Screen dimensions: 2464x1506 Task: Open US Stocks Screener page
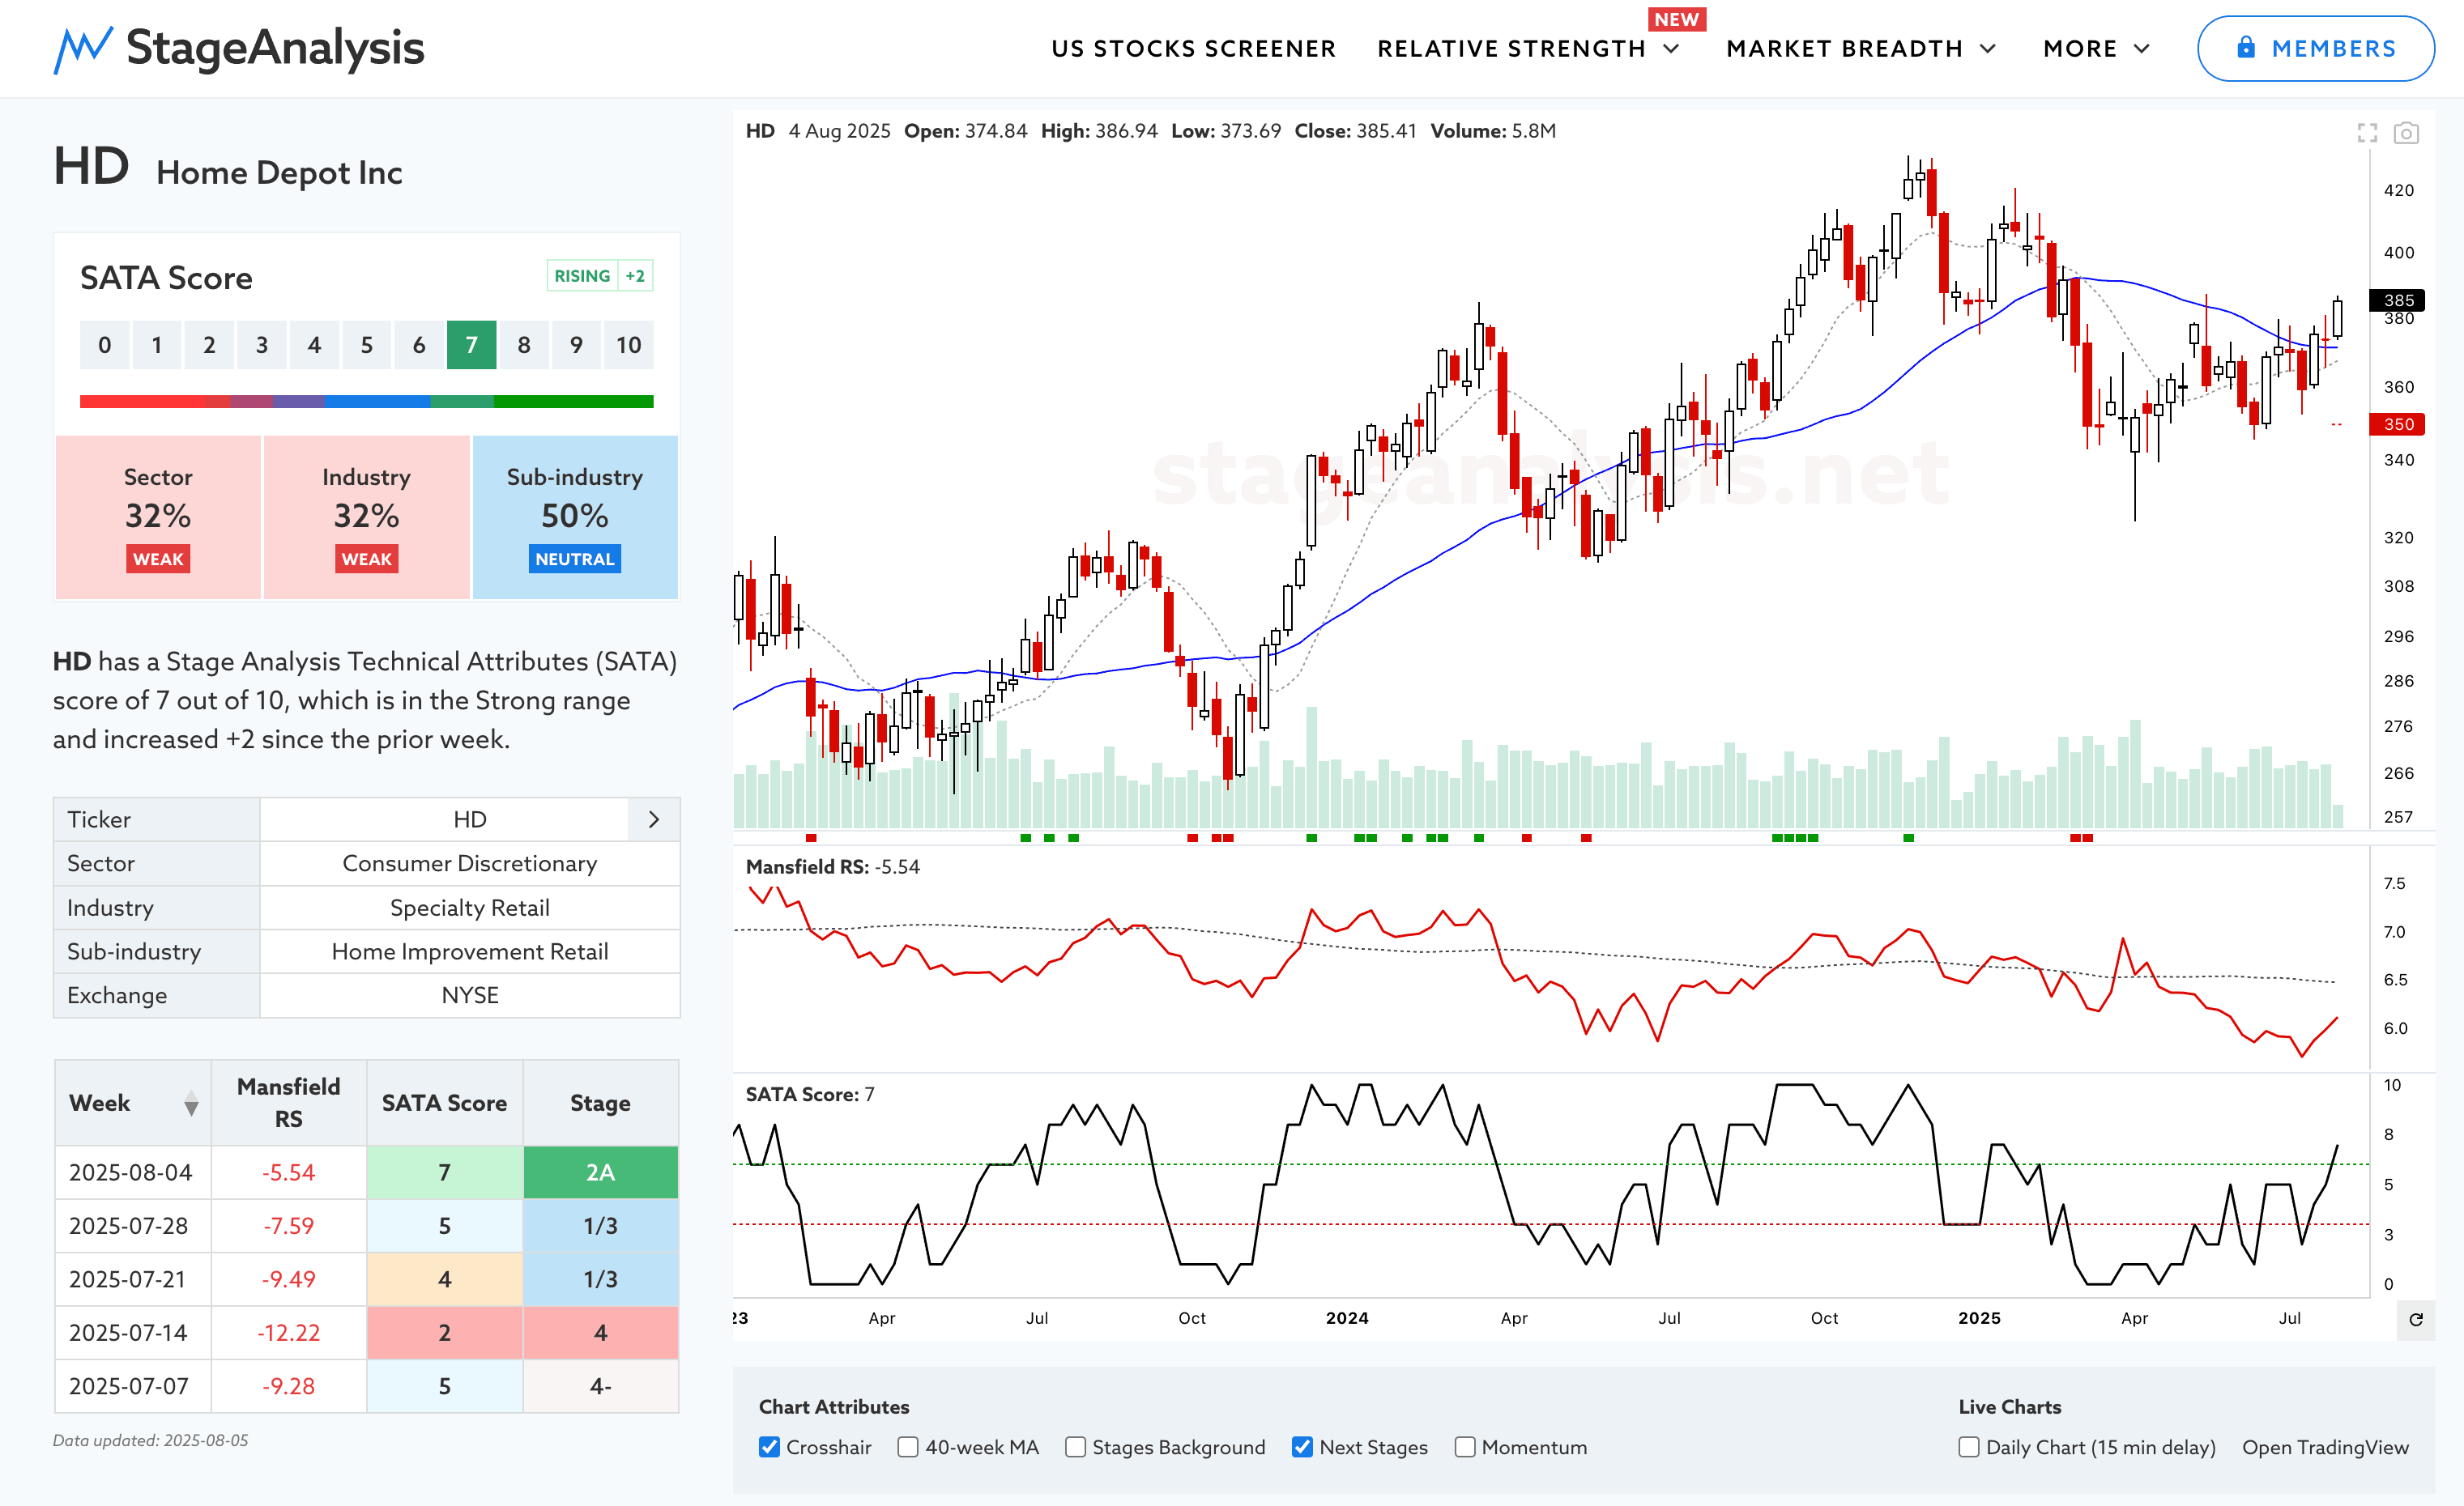click(x=1193, y=49)
